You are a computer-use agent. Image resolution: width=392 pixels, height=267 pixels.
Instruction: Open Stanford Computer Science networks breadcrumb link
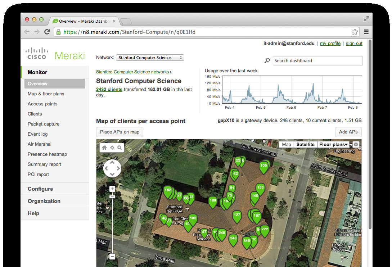132,72
